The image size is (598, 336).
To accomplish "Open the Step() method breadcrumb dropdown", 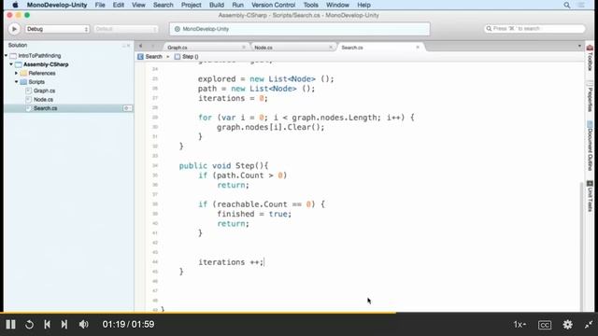I will click(x=187, y=56).
